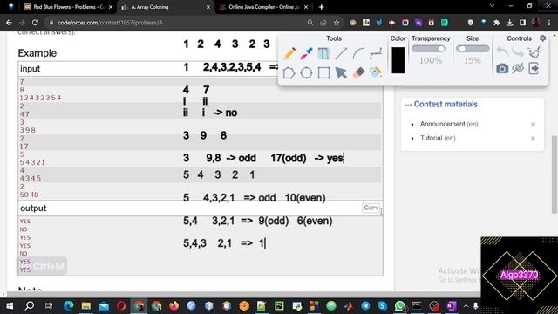Close the Online Java Compiler tab
558x314 pixels.
[306, 7]
